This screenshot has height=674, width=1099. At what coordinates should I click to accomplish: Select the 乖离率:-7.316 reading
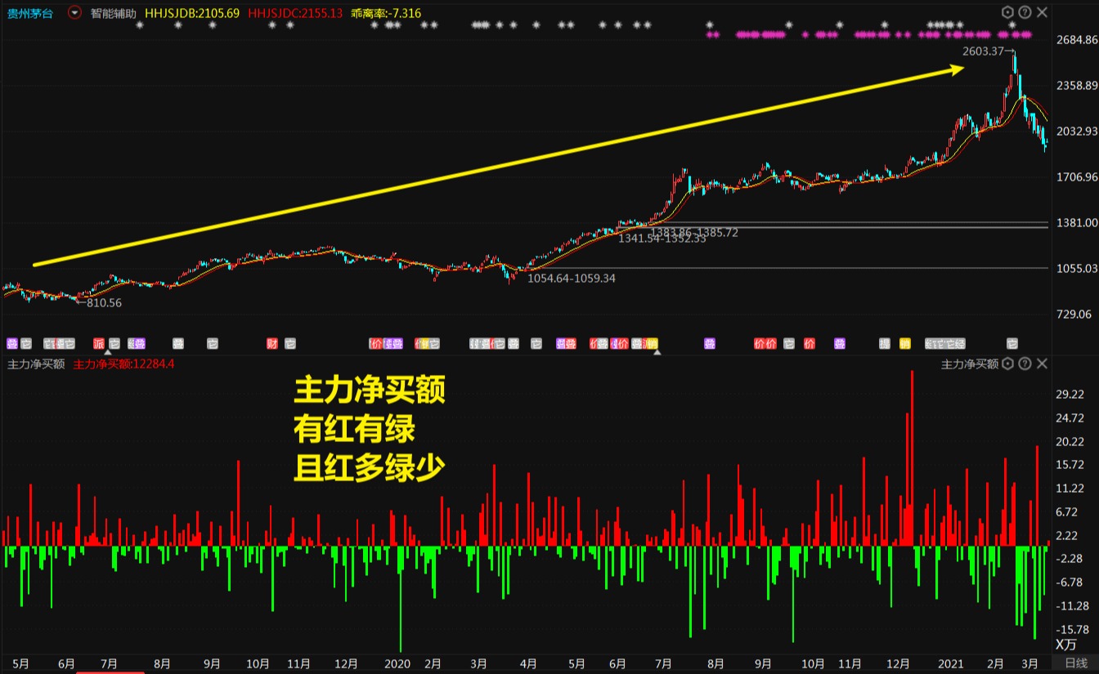click(x=386, y=13)
